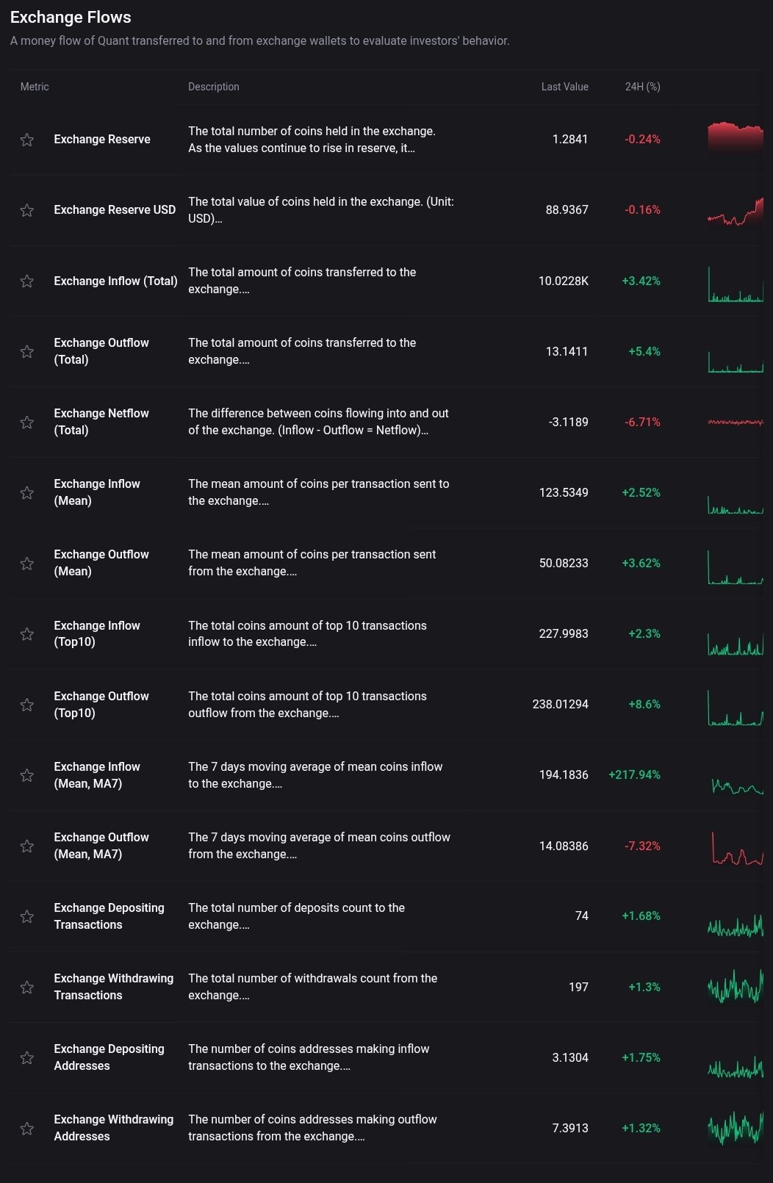Star the Exchange Outflow (Mean) metric
This screenshot has width=773, height=1183.
point(27,563)
